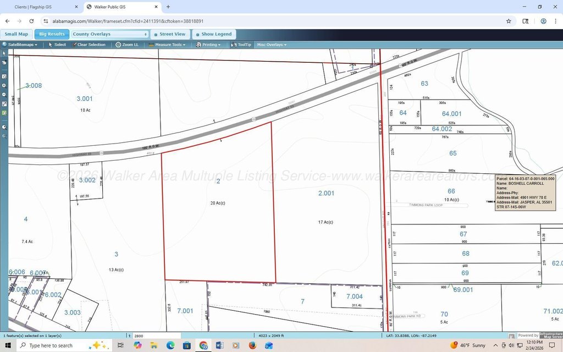Image resolution: width=563 pixels, height=352 pixels.
Task: Open Microsoft Store from taskbar
Action: (x=186, y=345)
